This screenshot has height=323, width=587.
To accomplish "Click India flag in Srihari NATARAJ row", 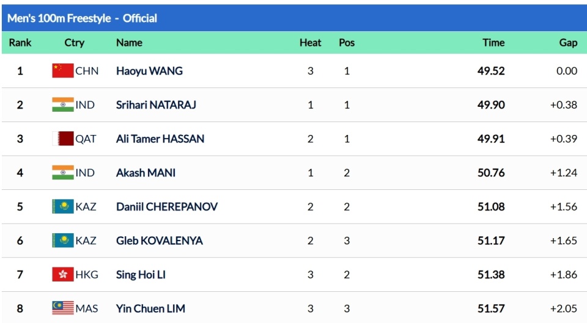I will [x=63, y=105].
